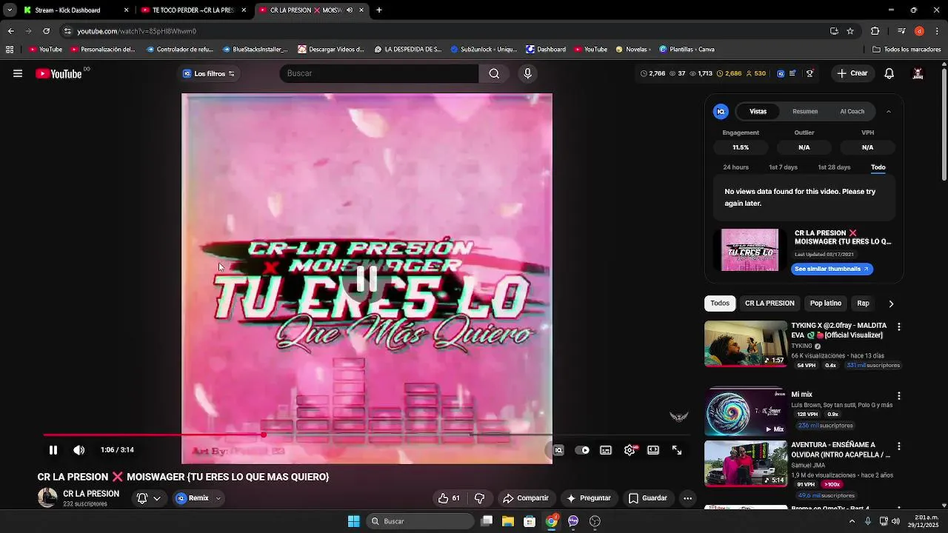Open notification preferences bell dropdown for channel

point(148,498)
